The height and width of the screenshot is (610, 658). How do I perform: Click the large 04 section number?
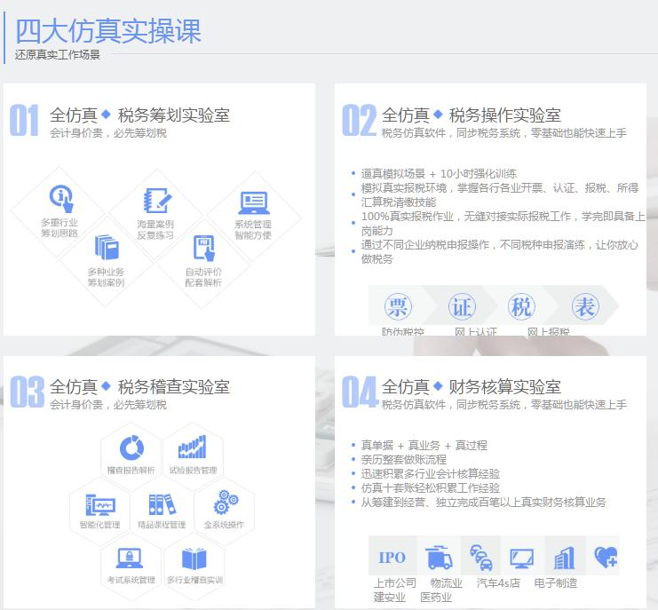click(360, 392)
